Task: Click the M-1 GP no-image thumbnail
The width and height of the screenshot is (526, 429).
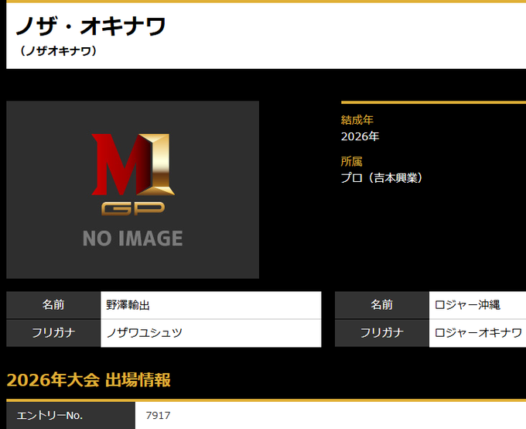Action: [x=132, y=190]
